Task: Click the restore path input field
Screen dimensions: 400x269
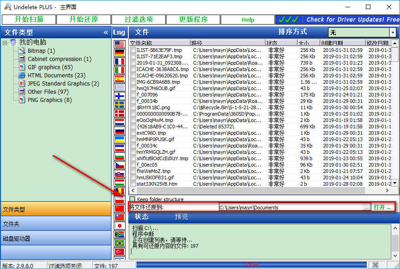Action: 291,207
